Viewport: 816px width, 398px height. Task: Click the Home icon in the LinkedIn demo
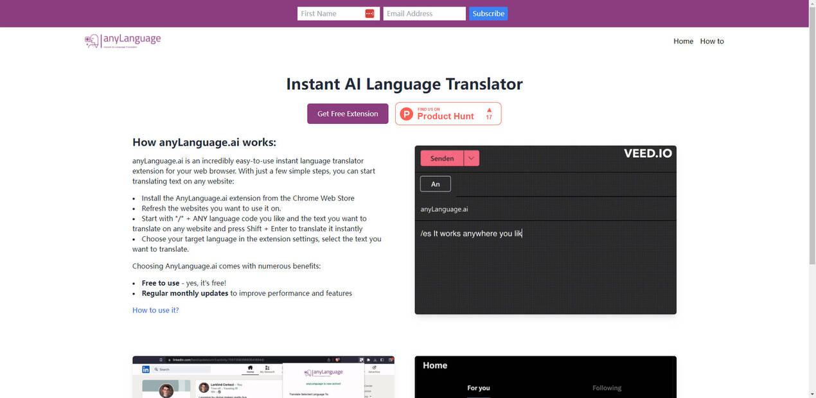tap(251, 368)
